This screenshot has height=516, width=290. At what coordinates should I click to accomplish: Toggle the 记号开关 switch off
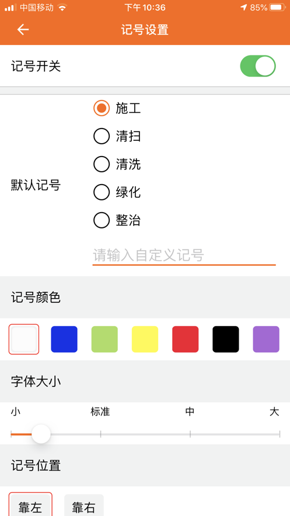pyautogui.click(x=258, y=66)
